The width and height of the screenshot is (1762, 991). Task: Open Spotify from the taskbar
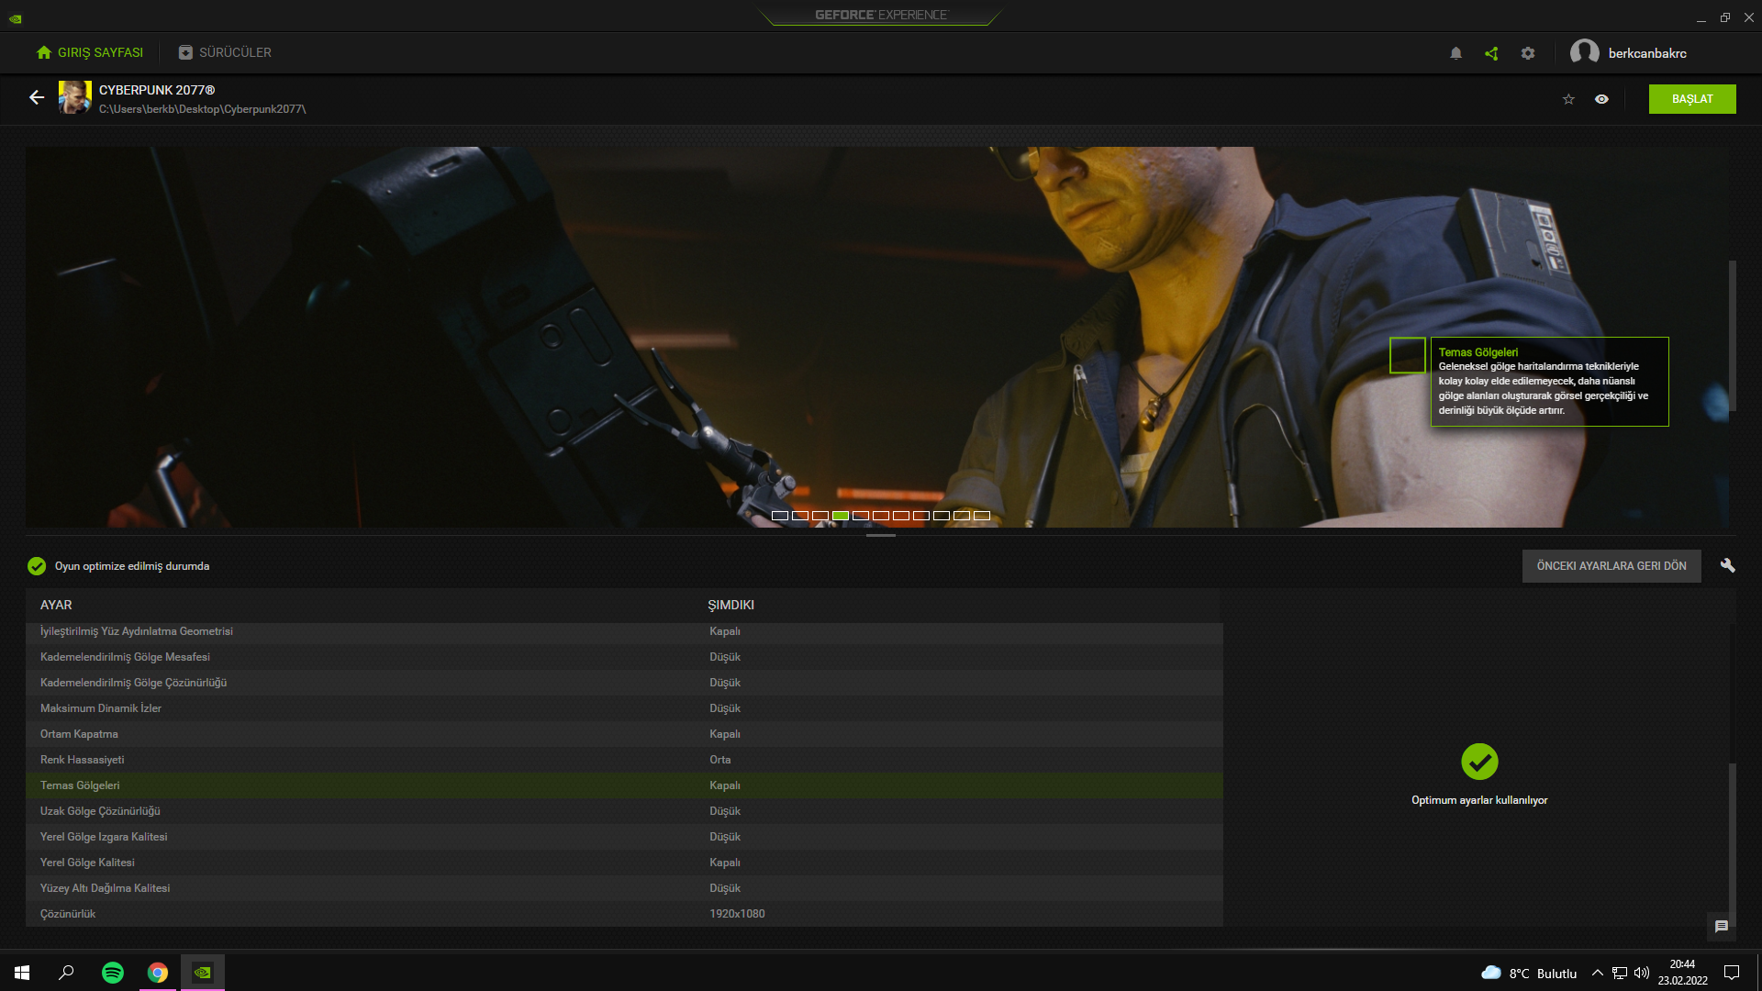113,973
